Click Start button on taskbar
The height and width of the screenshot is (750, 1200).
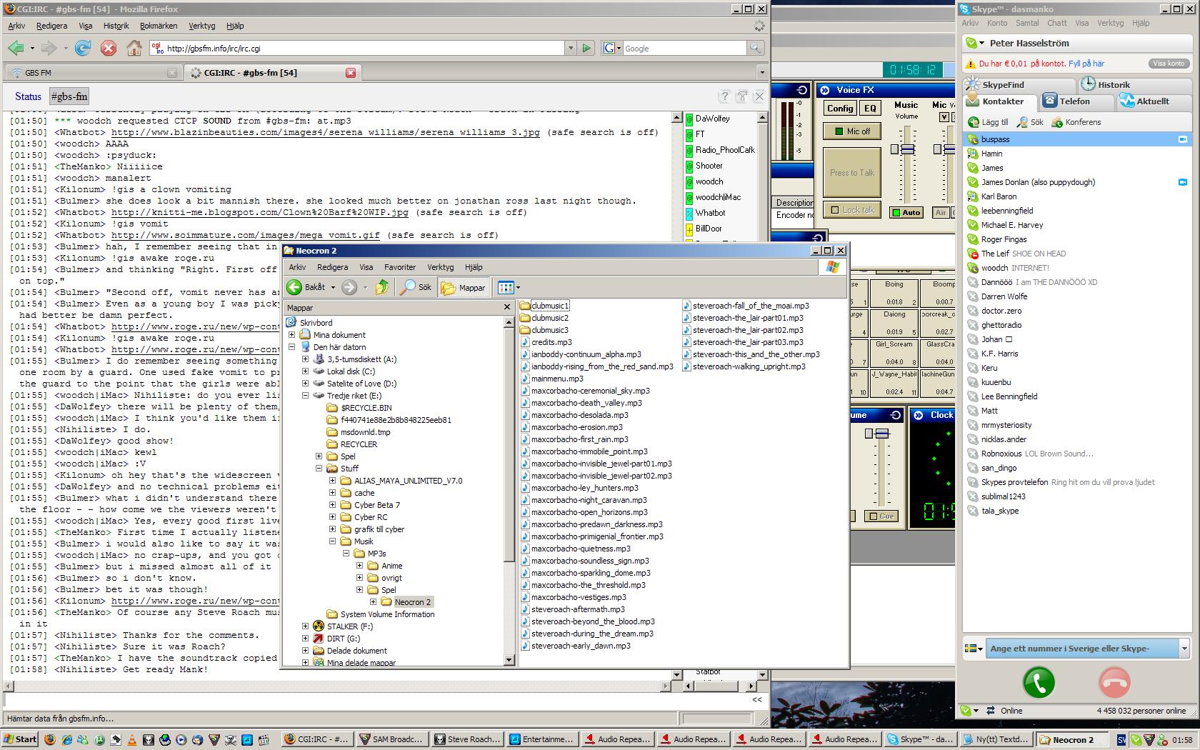(20, 739)
